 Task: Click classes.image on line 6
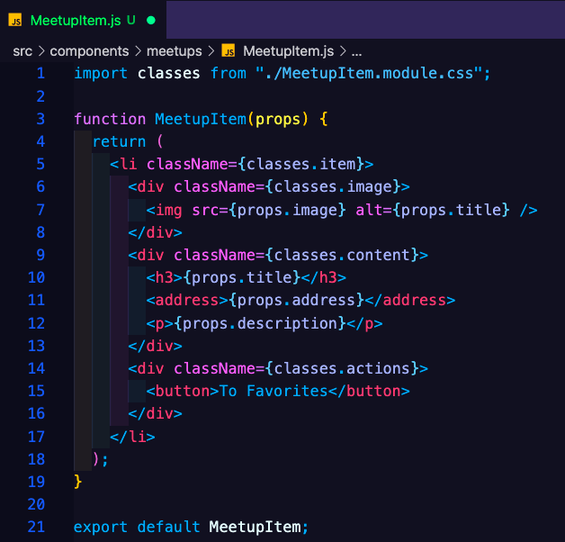[x=333, y=187]
